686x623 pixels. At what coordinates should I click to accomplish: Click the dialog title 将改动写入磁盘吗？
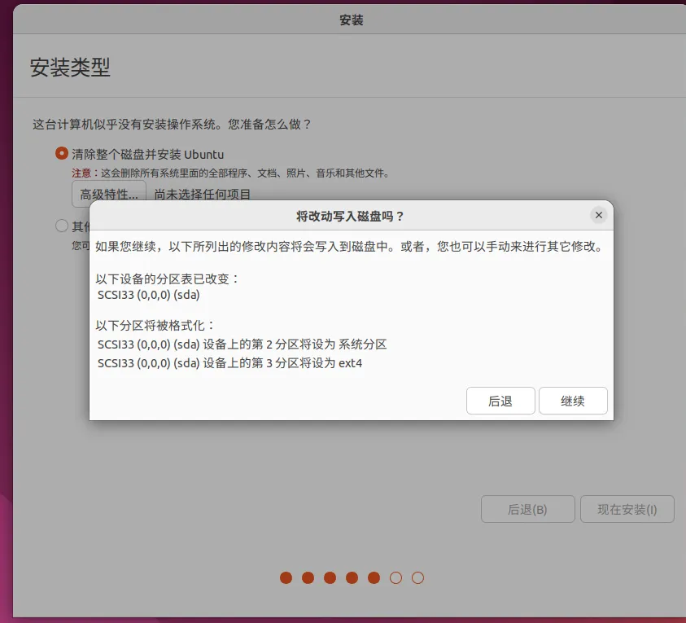pos(351,216)
